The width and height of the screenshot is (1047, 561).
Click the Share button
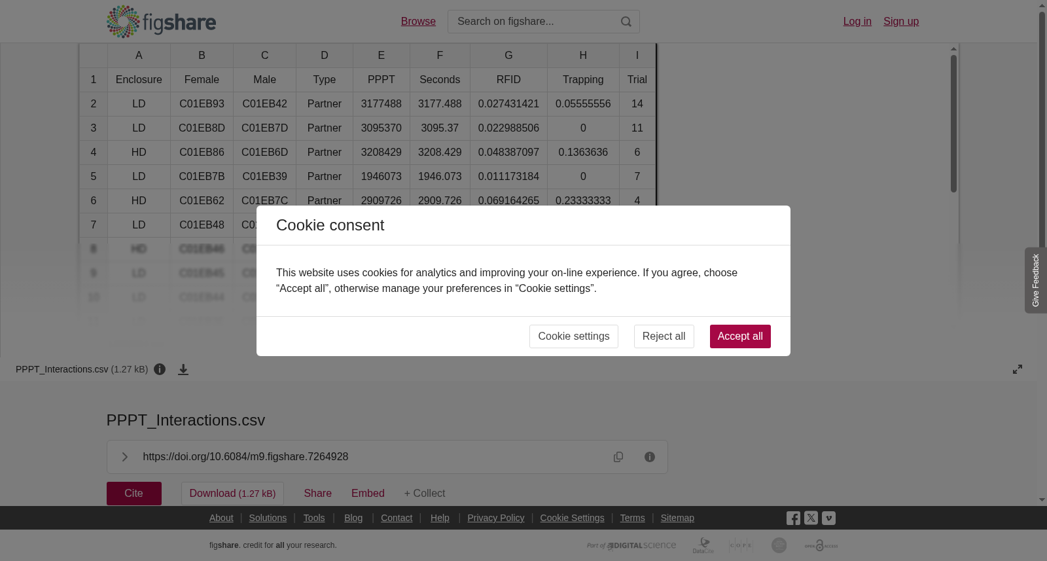[x=317, y=494]
